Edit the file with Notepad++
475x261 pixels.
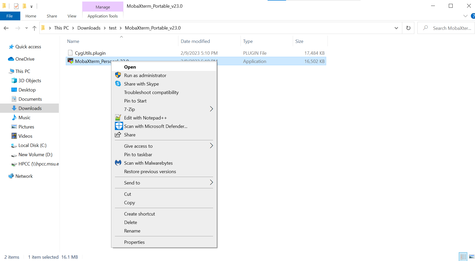[145, 118]
